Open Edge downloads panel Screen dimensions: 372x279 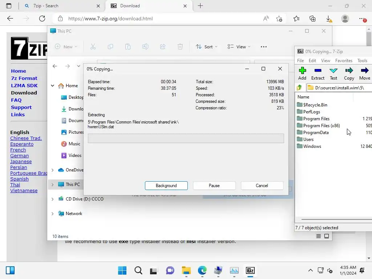pyautogui.click(x=329, y=19)
